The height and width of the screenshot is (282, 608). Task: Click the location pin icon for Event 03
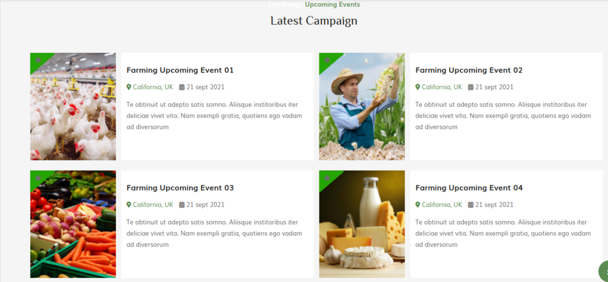coord(129,205)
